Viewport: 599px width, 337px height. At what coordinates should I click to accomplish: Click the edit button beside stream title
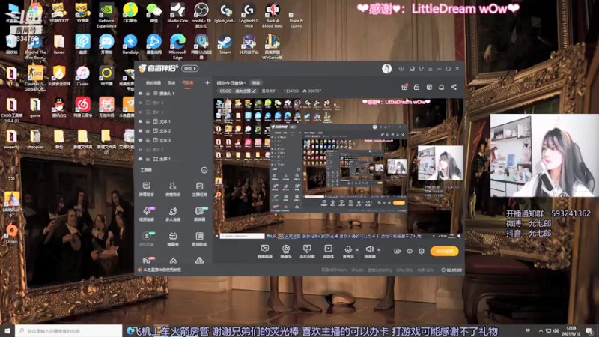[255, 83]
